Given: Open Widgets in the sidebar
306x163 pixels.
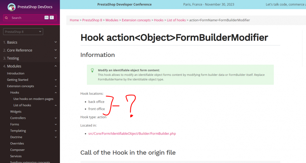Looking at the screenshot, I should (x=16, y=112).
